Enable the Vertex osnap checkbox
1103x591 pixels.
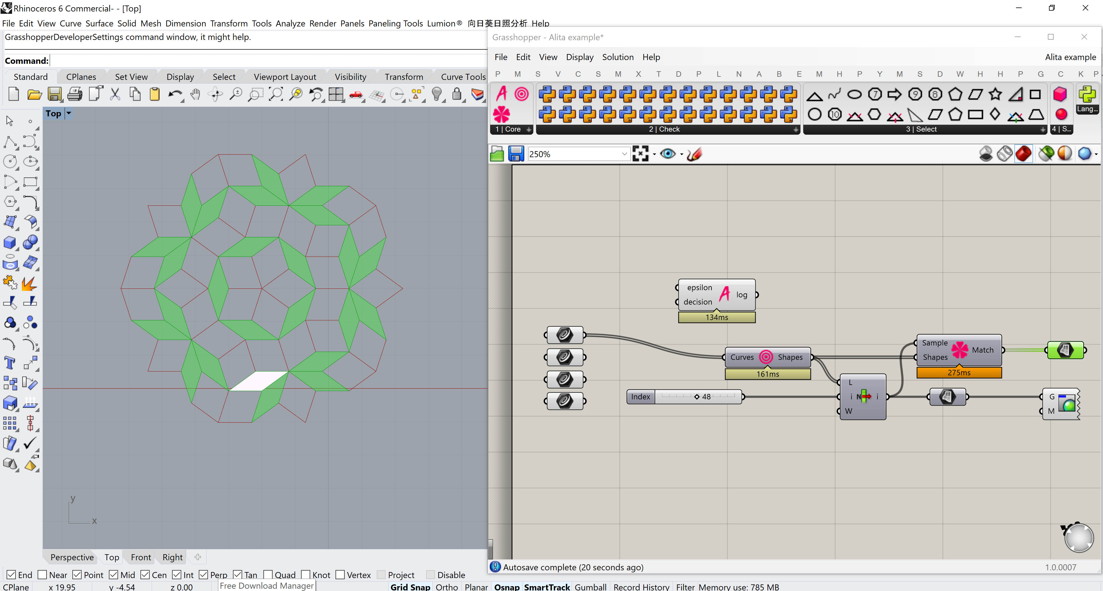tap(340, 575)
